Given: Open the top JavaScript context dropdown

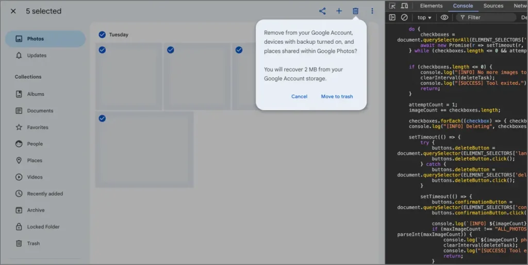Looking at the screenshot, I should [424, 17].
